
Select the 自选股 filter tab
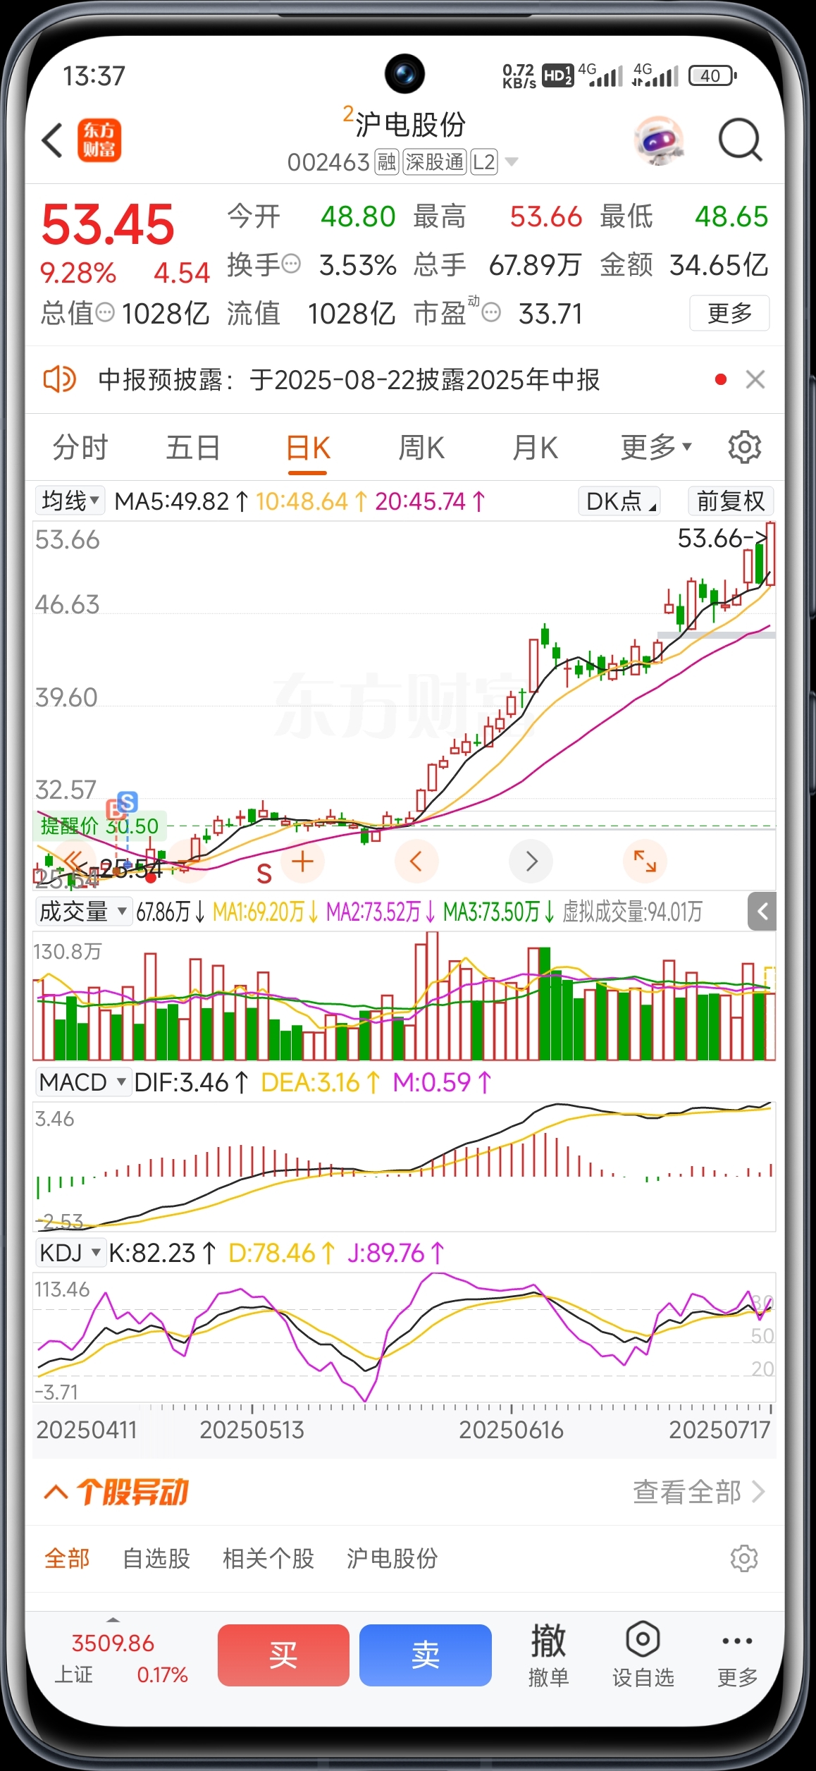tap(156, 1558)
